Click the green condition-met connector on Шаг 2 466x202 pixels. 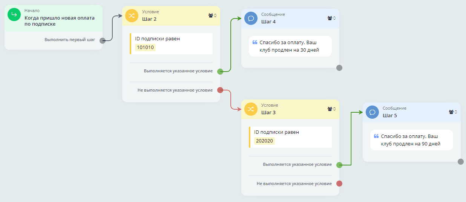point(221,71)
